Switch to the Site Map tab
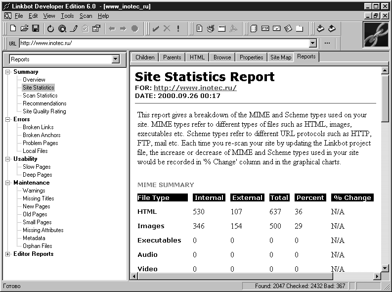Screen dimensions: 392x292 point(281,57)
